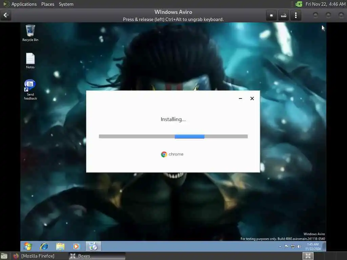Click the Boxes fullscreen toggle button
347x260 pixels.
pos(271,15)
